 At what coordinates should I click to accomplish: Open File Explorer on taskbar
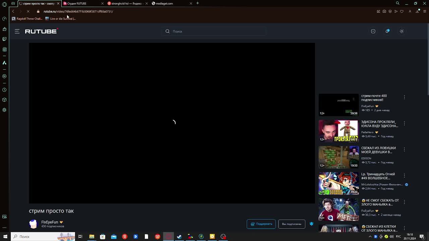(91, 237)
